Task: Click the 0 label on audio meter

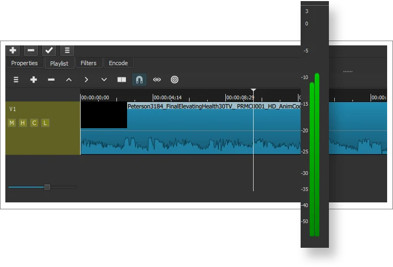Action: point(306,23)
